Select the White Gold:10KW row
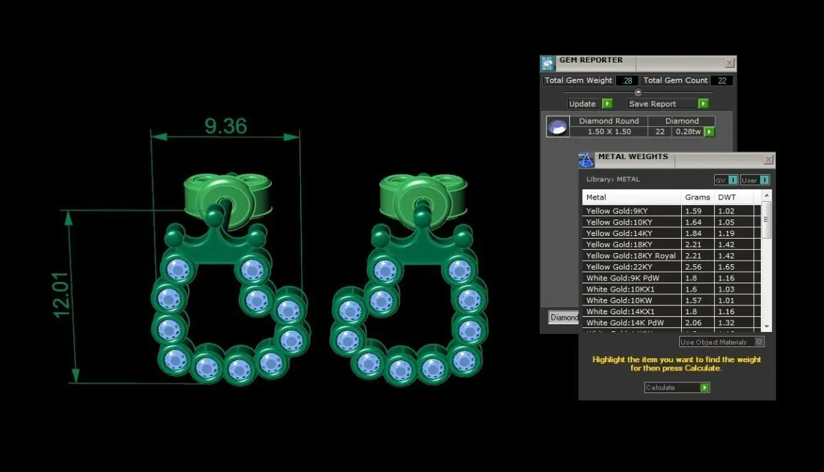 tap(672, 300)
